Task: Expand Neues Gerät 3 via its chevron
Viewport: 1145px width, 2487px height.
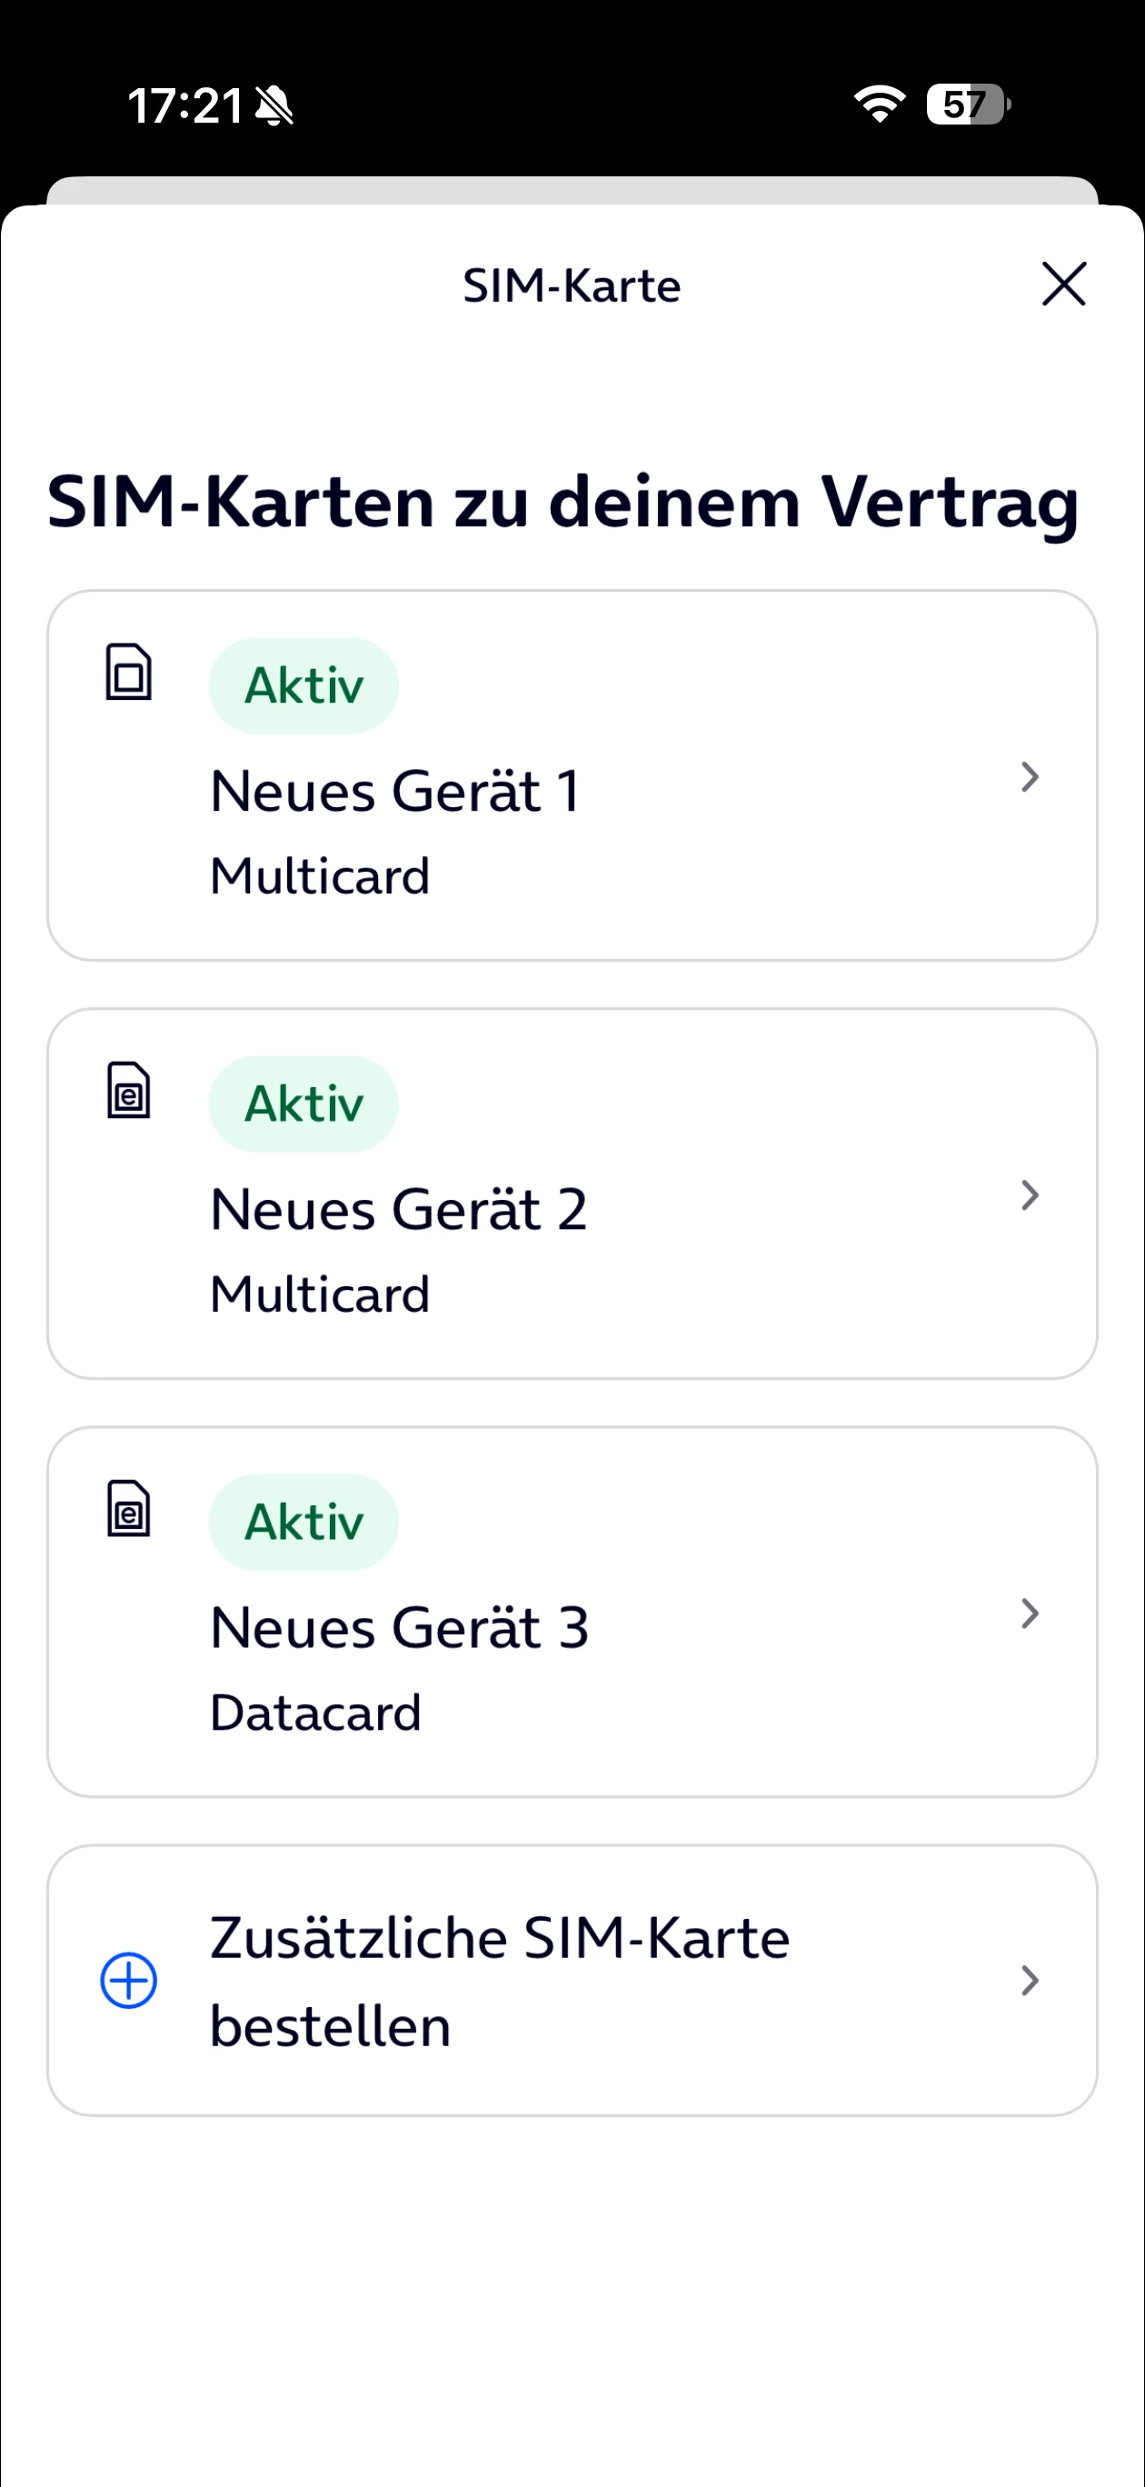Action: (1030, 1613)
